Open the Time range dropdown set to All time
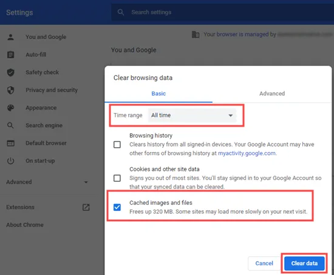The width and height of the screenshot is (334, 275). click(x=192, y=116)
